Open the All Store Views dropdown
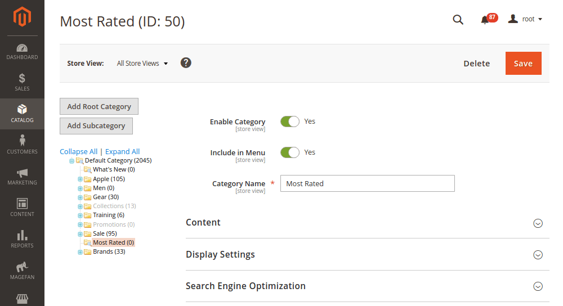This screenshot has width=563, height=306. click(142, 64)
